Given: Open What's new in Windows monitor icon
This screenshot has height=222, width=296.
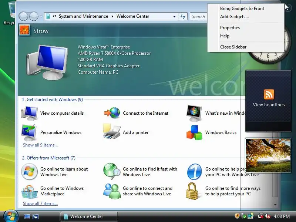Looking at the screenshot, I should 194,113.
